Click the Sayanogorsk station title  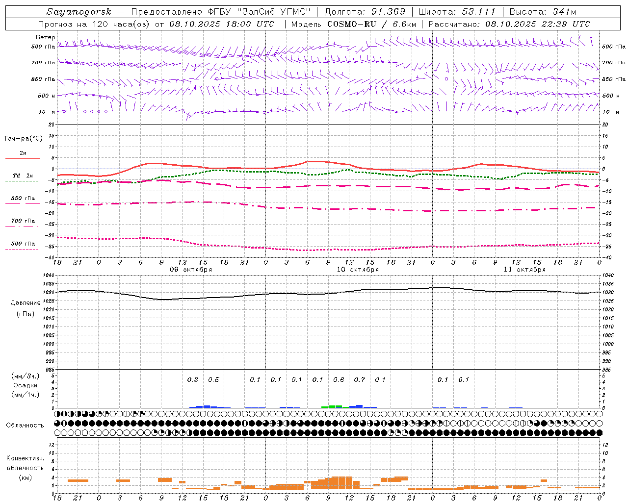[x=79, y=12]
